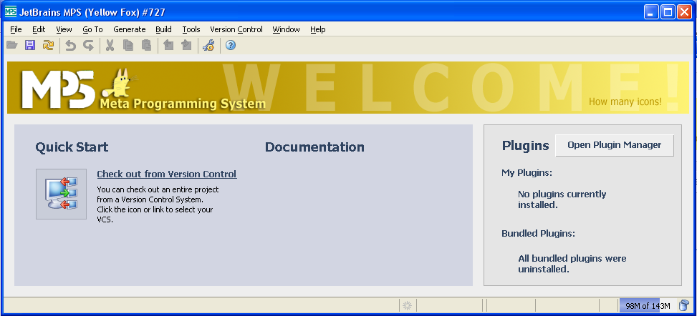Click the 98M of 143M memory indicator

pos(648,306)
